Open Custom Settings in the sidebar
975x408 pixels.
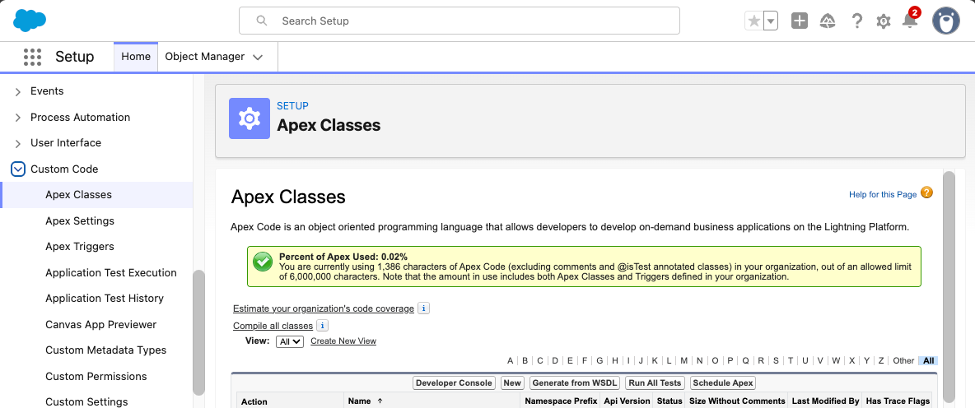pyautogui.click(x=86, y=401)
